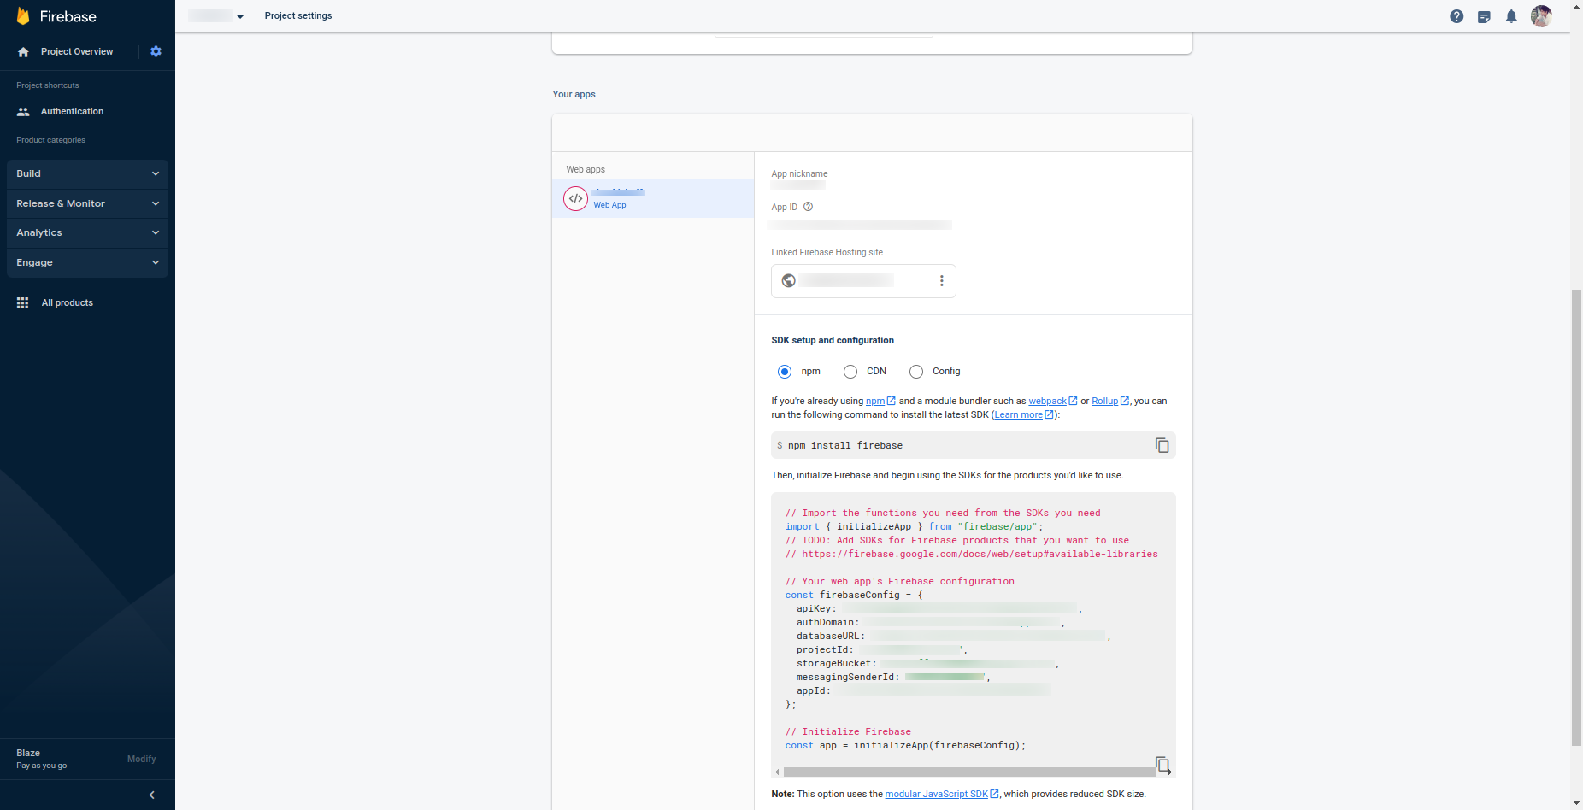Open All products page
This screenshot has height=810, width=1583.
68,303
